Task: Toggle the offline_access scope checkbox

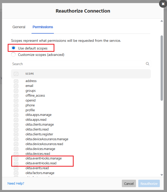Action: [x=16, y=96]
